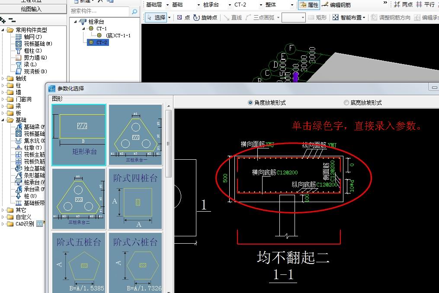Choose the 独立基础 component type
Viewport: 439px width, 293px height.
[34, 168]
